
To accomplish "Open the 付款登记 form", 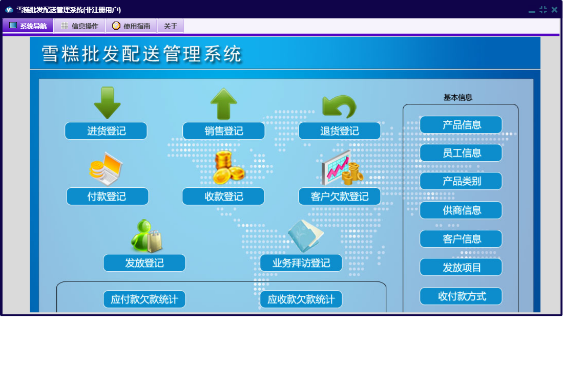I will pos(108,197).
